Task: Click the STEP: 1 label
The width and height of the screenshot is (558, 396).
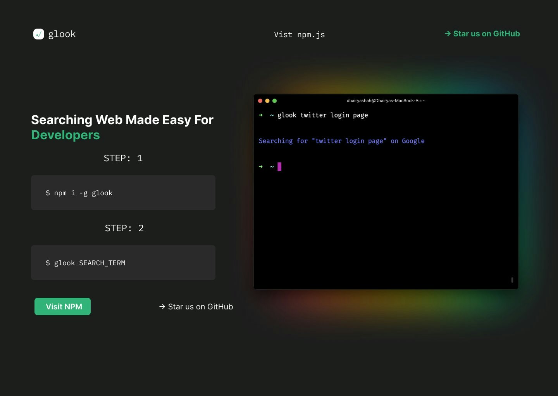Action: [x=123, y=158]
